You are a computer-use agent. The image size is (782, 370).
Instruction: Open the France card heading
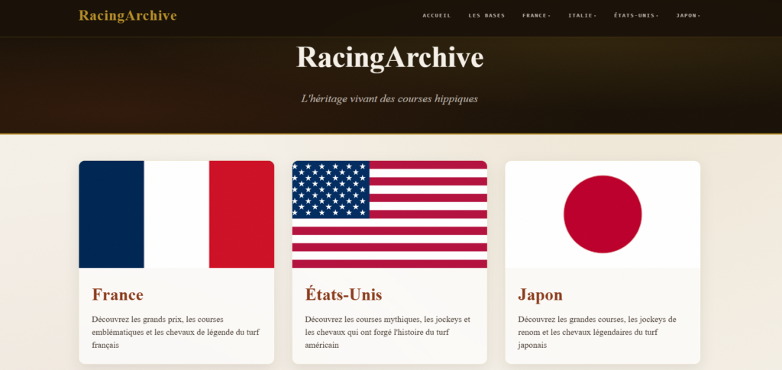click(x=118, y=294)
